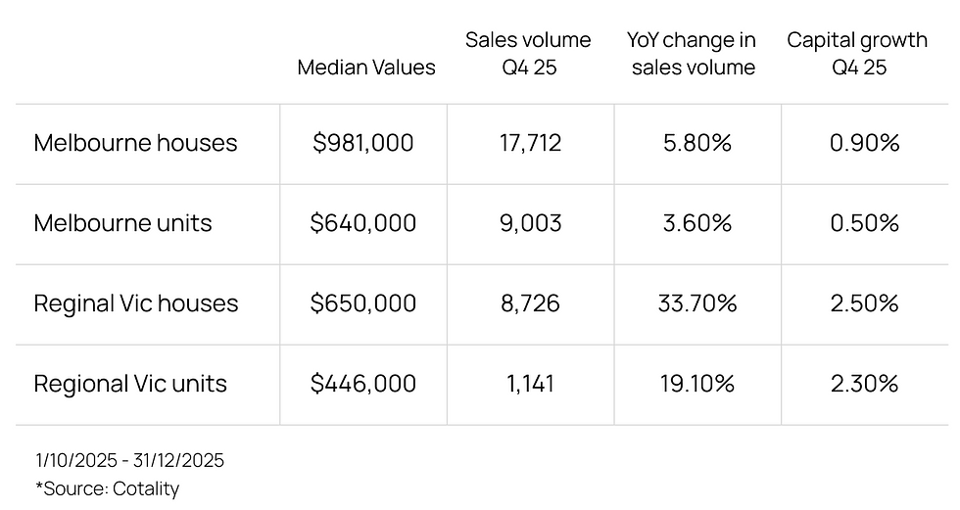Select the 1,141 sales volume cell
This screenshot has height=510, width=960.
[x=530, y=383]
